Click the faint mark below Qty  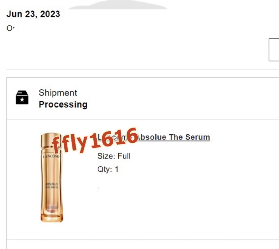point(98,189)
